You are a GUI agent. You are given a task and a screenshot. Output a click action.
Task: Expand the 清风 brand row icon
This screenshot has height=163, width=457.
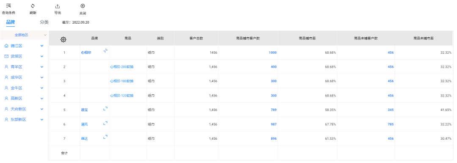[105, 123]
